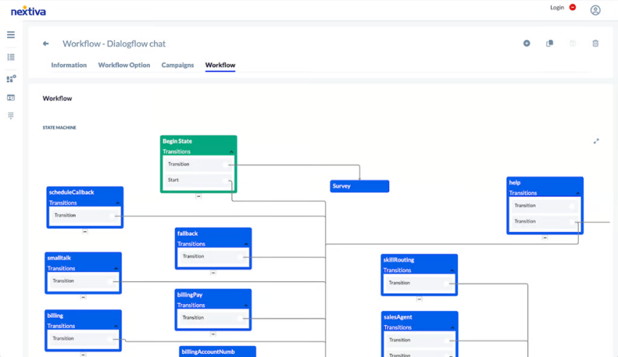The height and width of the screenshot is (357, 618).
Task: Click Transition row in scheduleCallback node
Action: point(85,215)
